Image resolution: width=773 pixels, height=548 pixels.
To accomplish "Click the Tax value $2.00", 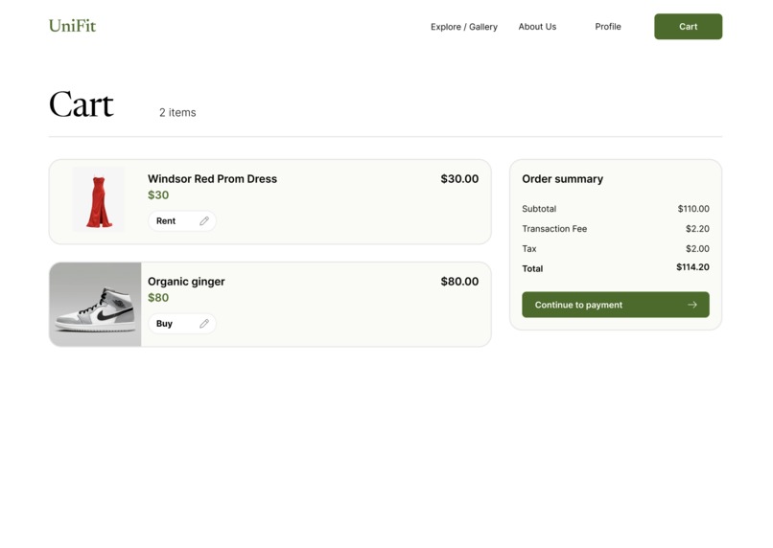I will 697,249.
